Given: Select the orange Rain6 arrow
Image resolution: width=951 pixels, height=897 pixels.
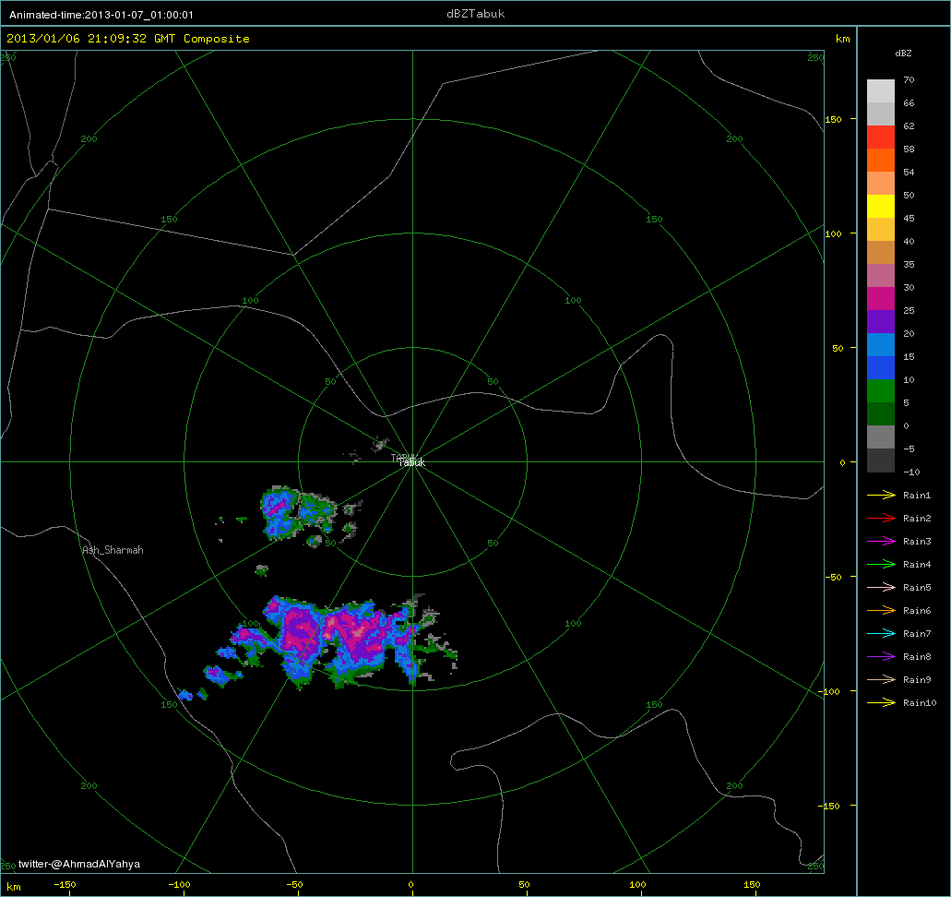Looking at the screenshot, I should (x=881, y=611).
